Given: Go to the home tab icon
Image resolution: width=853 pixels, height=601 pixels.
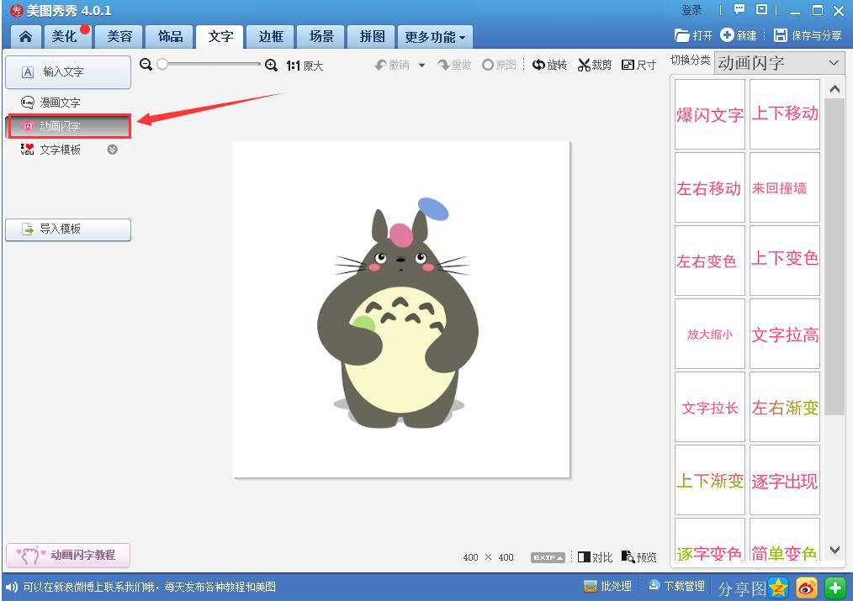Looking at the screenshot, I should click(25, 37).
